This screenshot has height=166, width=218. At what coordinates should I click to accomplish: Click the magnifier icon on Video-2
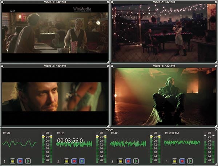coord(112,2)
